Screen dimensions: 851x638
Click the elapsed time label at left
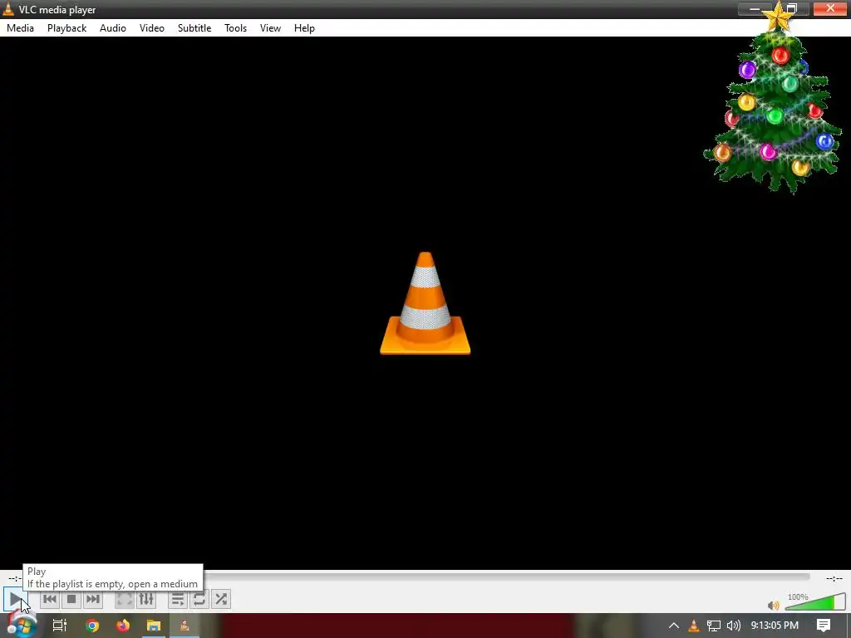[x=13, y=578]
